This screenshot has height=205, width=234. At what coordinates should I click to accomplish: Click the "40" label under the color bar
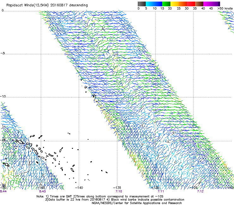point(203,9)
